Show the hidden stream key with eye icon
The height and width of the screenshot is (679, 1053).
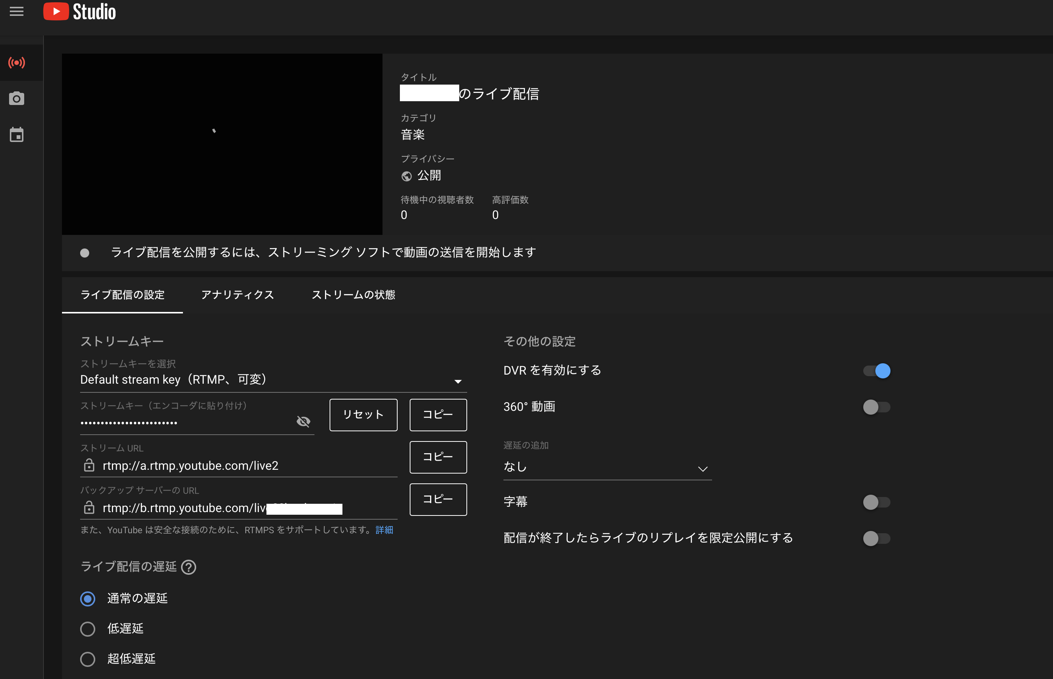pos(304,421)
